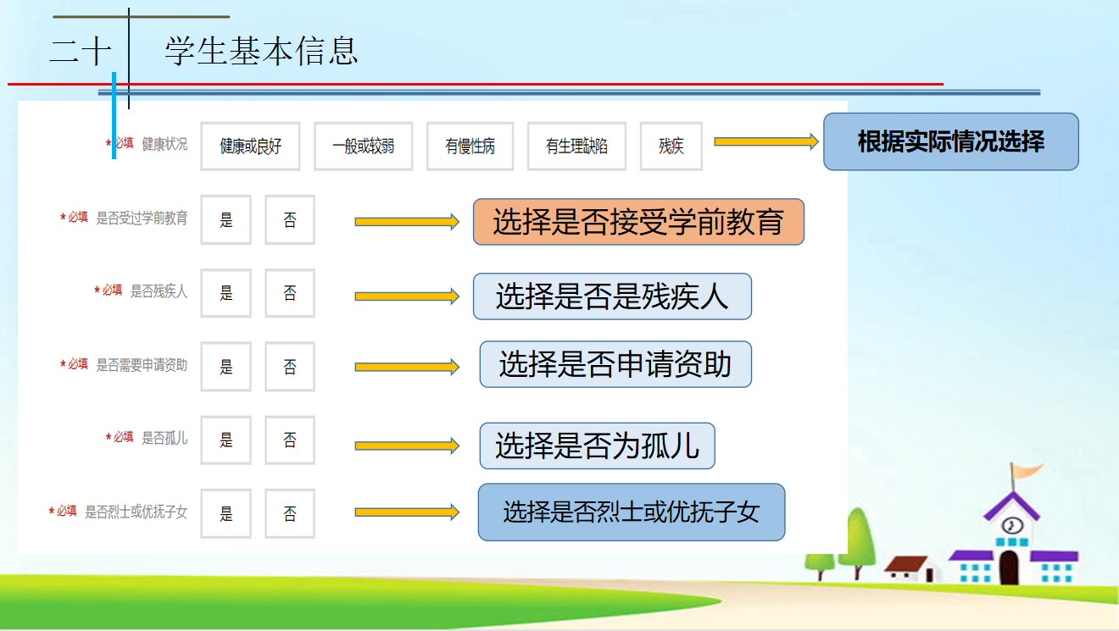Select 否 for 是否孤儿
Image resolution: width=1119 pixels, height=631 pixels.
(x=290, y=440)
